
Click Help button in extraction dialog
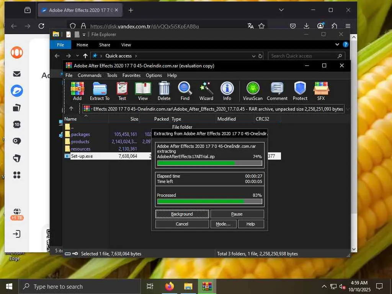coord(251,224)
